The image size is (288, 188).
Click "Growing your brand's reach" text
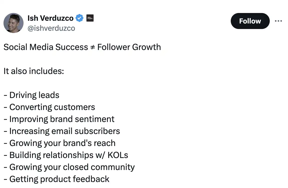pos(62,143)
